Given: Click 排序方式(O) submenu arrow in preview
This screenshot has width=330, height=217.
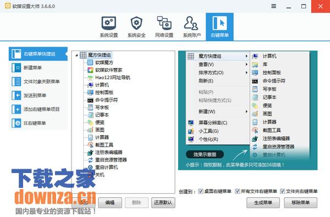Looking at the screenshot, I should 246,73.
